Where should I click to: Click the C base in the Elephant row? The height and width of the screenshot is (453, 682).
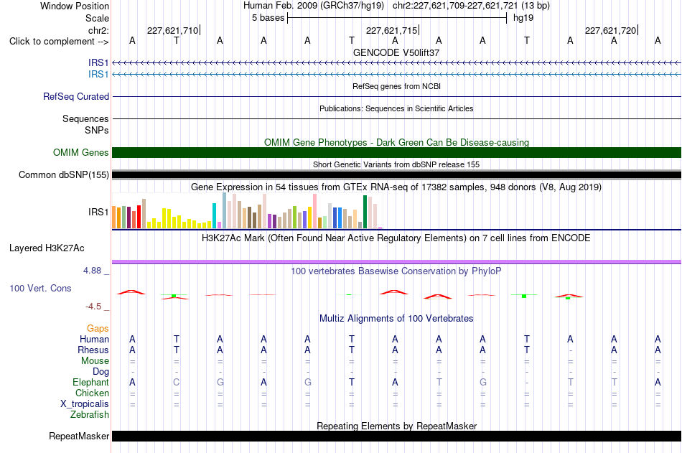click(176, 383)
